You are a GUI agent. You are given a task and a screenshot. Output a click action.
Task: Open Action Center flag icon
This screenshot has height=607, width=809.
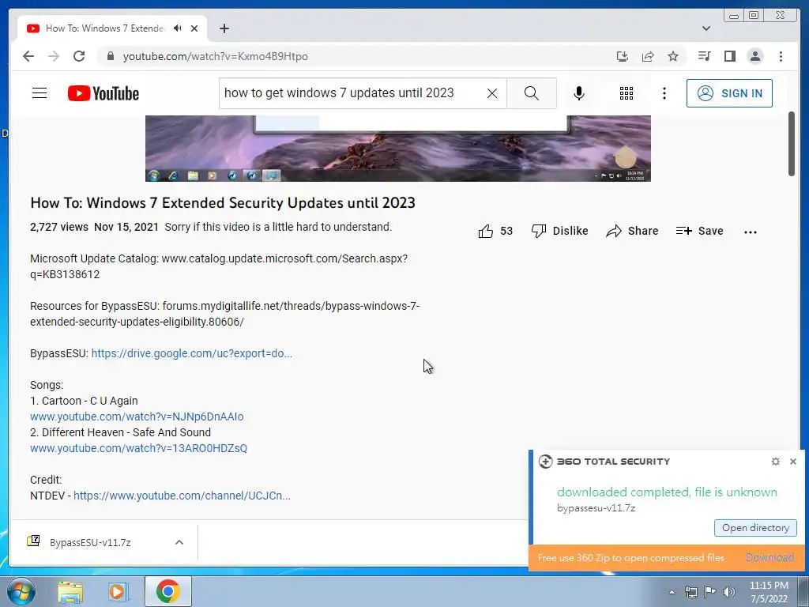coord(710,592)
